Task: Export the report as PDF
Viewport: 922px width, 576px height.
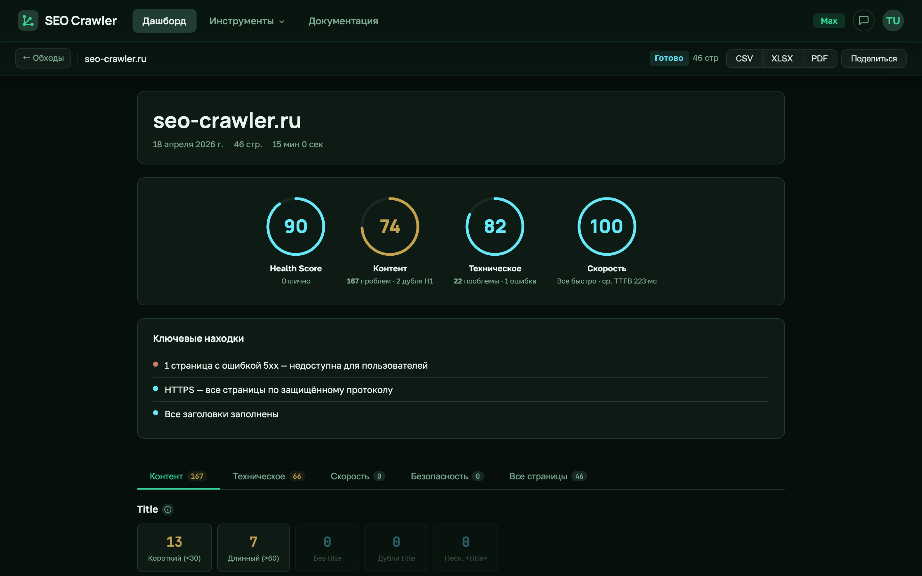Action: (819, 58)
